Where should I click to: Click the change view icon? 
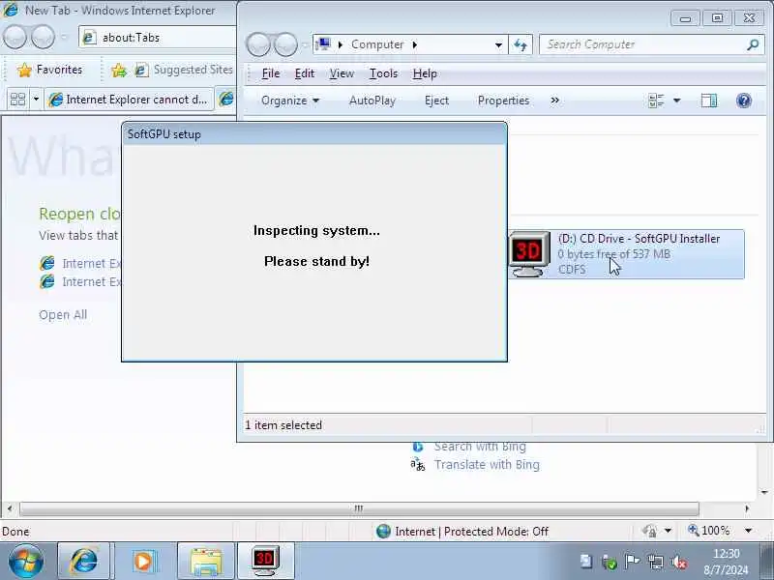[x=656, y=101]
